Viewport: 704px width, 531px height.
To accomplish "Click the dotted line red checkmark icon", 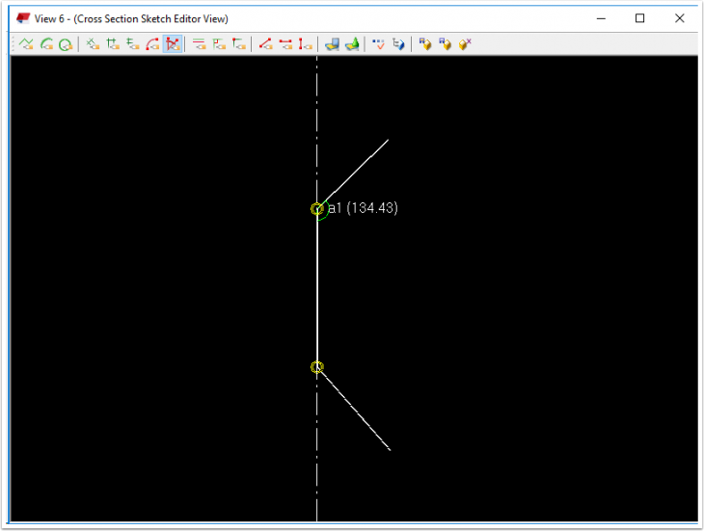I will [379, 44].
